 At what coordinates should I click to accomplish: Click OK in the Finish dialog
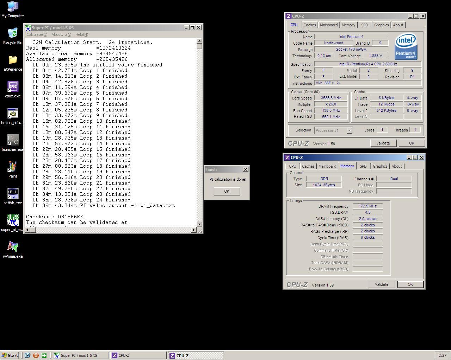point(227,191)
